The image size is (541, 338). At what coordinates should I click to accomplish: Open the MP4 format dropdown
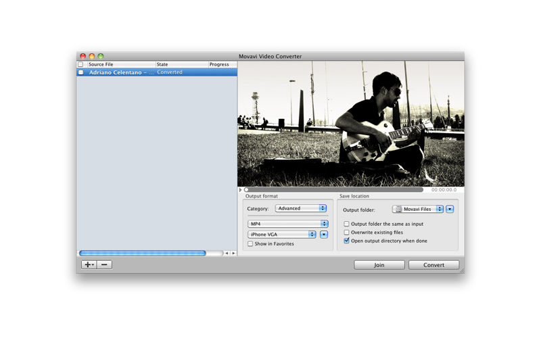288,224
